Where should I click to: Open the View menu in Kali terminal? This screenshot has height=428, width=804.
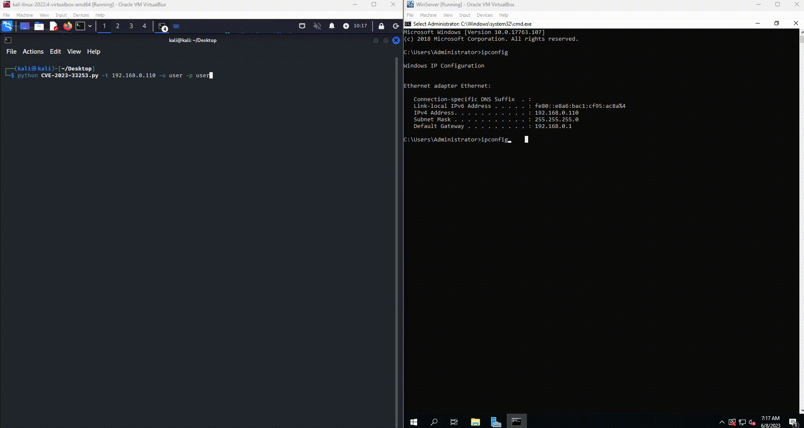tap(74, 52)
